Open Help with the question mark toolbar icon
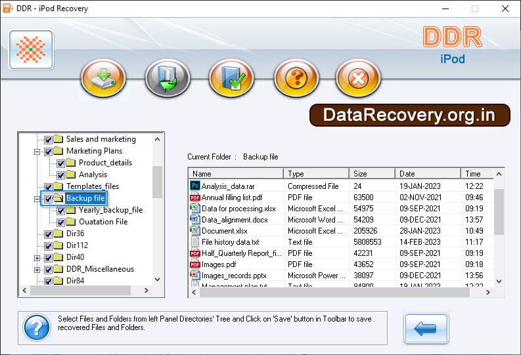 point(296,78)
